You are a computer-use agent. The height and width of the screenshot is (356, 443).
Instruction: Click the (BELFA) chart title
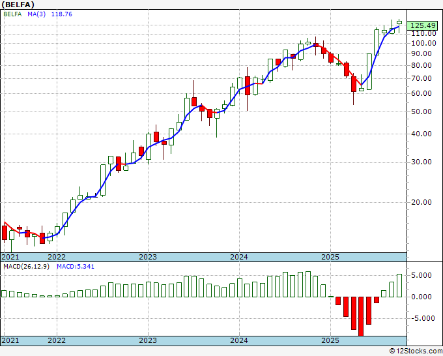18,5
